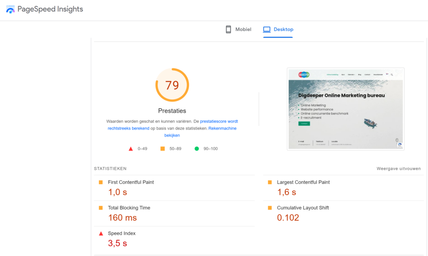Click the desktop laptop icon
This screenshot has height=256, width=428.
tap(267, 29)
